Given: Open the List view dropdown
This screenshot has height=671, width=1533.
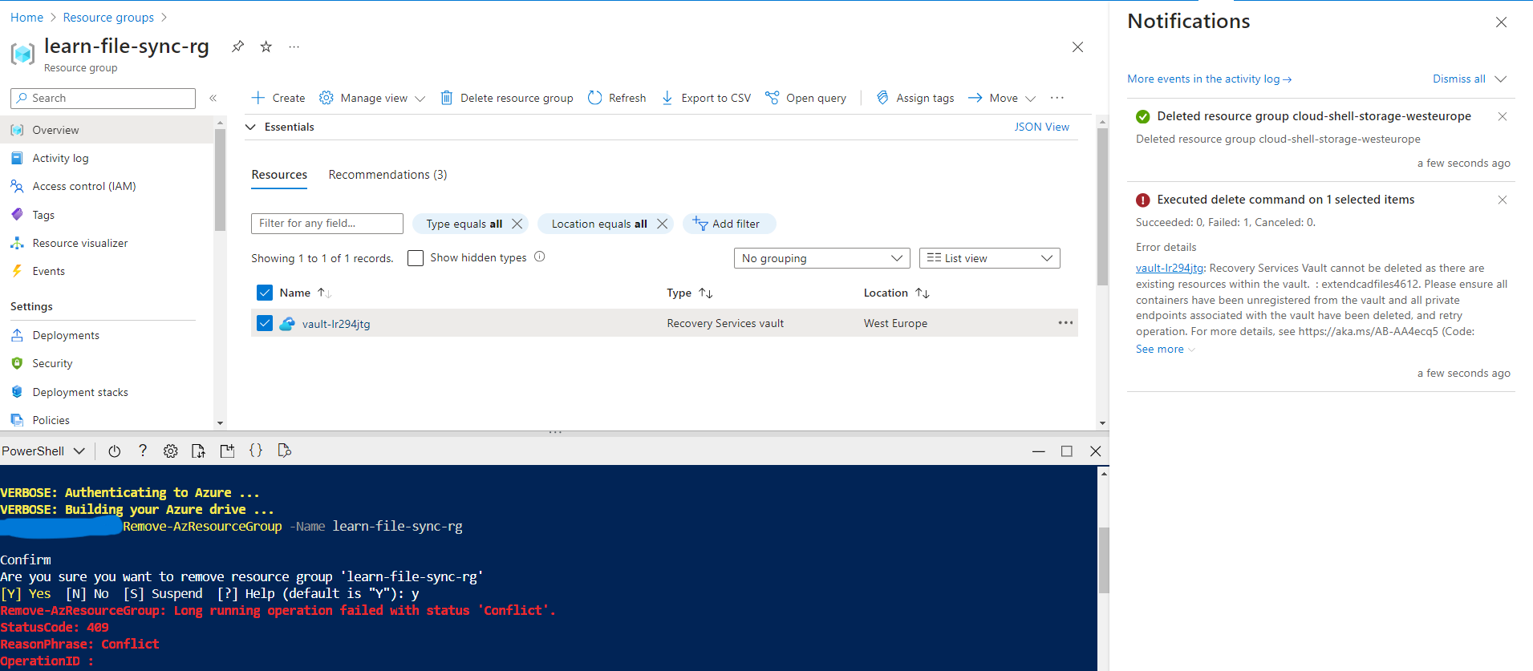Looking at the screenshot, I should 990,258.
